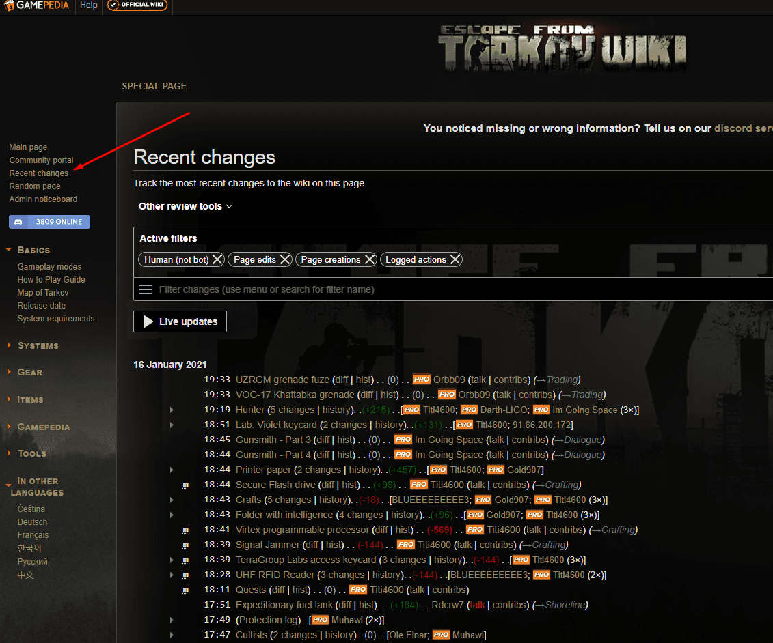Open How to Play Guide
The image size is (773, 643).
pos(51,280)
